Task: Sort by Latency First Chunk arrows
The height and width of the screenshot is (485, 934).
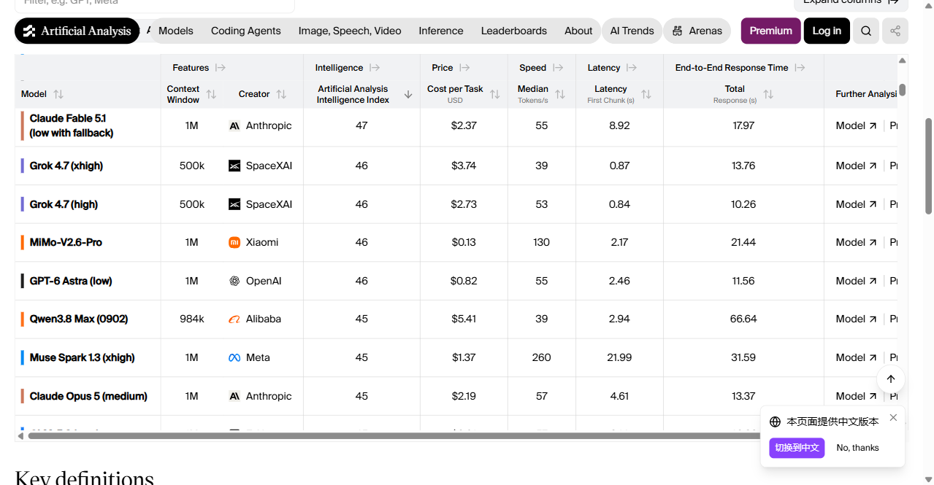Action: pyautogui.click(x=646, y=94)
